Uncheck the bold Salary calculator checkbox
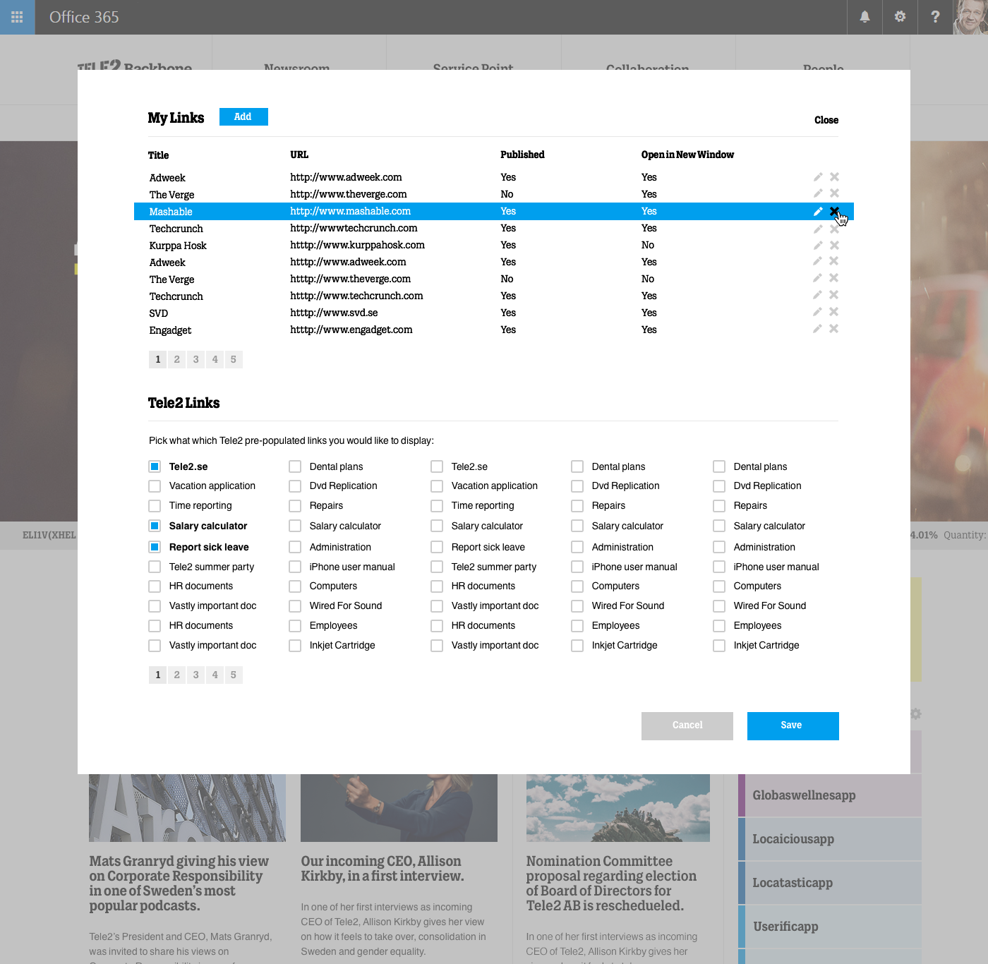The image size is (988, 964). (x=155, y=526)
